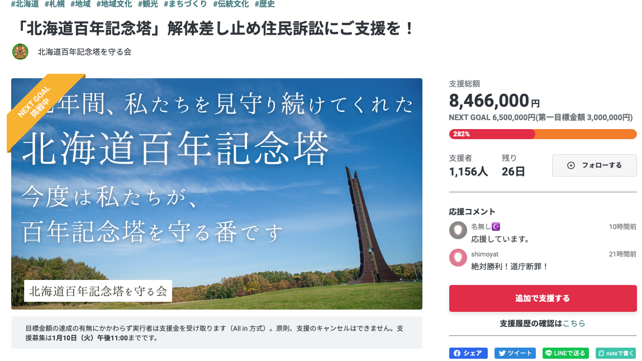Open organizer name 北海道百年記念塔を守る会

coord(84,52)
